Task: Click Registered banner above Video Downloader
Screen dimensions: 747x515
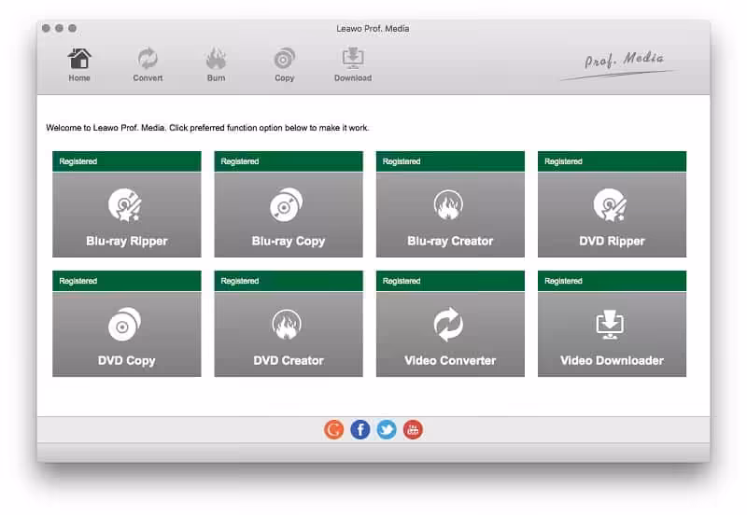Action: (x=612, y=281)
